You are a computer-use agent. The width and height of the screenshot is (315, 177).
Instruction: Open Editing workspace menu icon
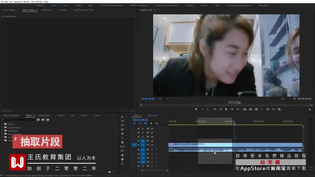click(x=59, y=5)
